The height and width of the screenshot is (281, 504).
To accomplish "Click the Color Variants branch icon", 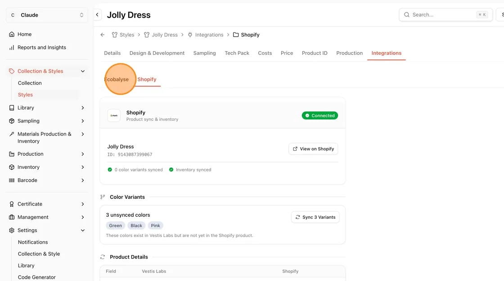I will coord(103,197).
